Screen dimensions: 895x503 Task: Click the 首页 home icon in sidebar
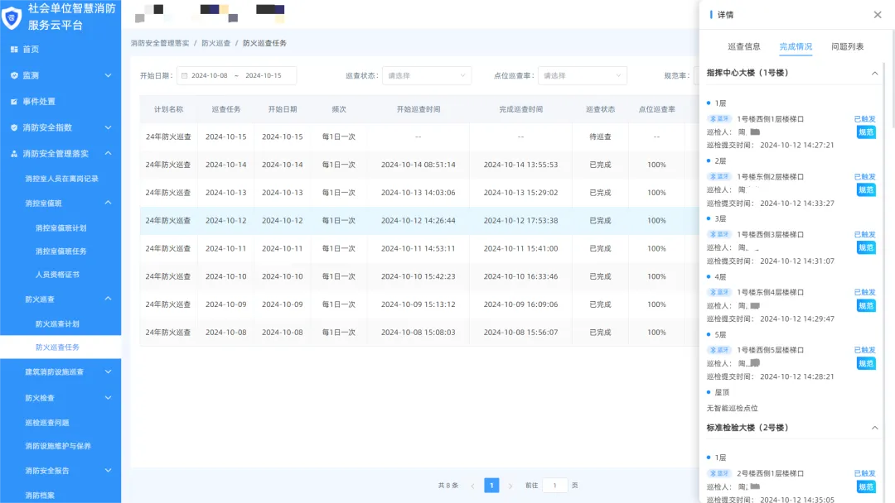[x=14, y=50]
